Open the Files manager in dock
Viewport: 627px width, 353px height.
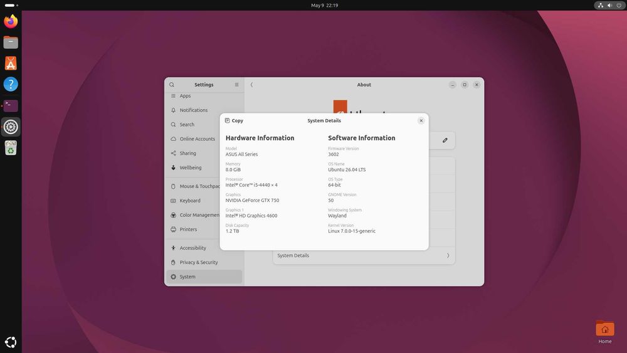11,42
